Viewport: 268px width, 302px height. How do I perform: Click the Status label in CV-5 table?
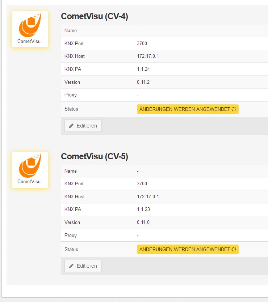click(x=71, y=249)
